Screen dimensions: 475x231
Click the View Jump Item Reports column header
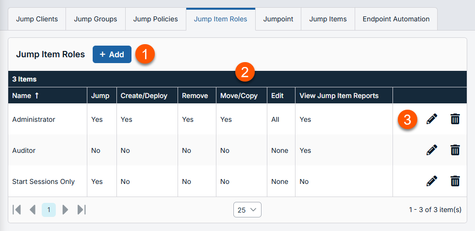click(x=339, y=96)
